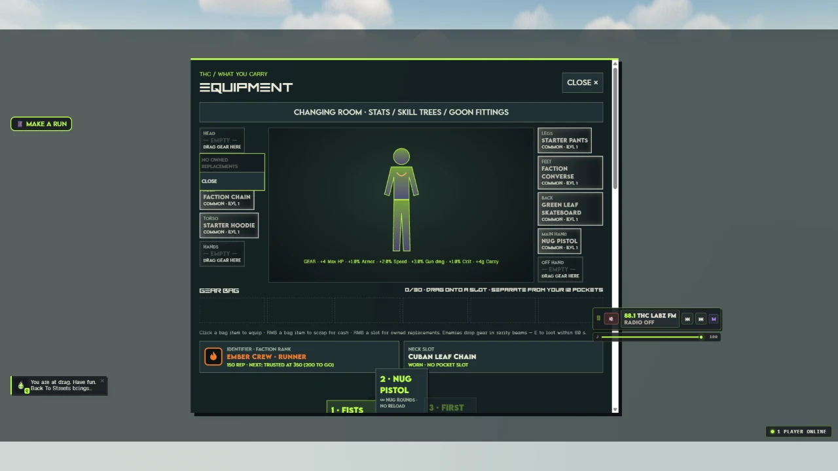Click scrollbar up arrow in Equipment panel
Image resolution: width=838 pixels, height=471 pixels.
[615, 63]
